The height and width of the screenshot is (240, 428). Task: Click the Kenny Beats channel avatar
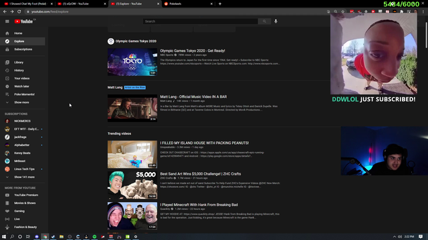point(7,153)
